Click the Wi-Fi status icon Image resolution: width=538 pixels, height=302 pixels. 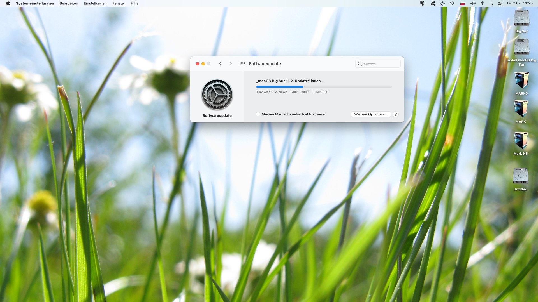[x=452, y=3]
